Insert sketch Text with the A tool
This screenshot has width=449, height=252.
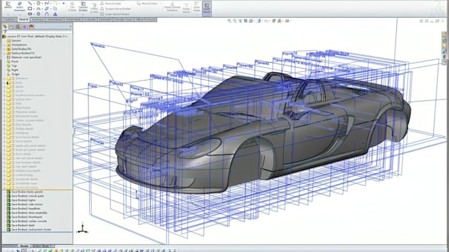point(55,14)
